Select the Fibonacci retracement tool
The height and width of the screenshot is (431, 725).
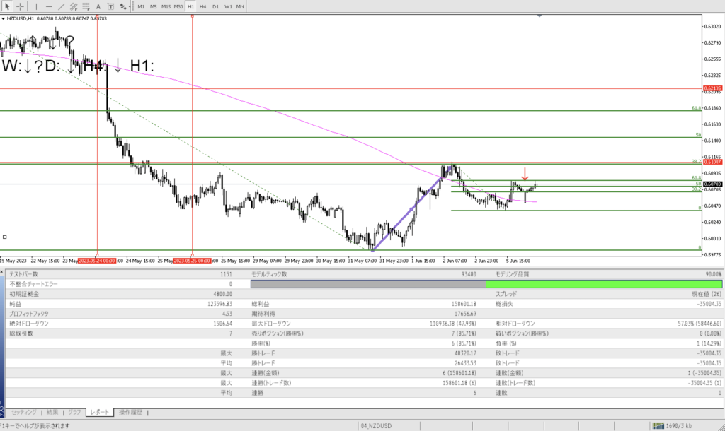pyautogui.click(x=86, y=6)
